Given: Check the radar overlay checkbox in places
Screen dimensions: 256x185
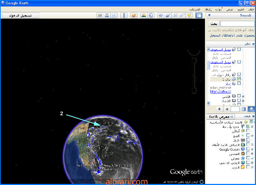Looking at the screenshot, I should (x=239, y=74).
